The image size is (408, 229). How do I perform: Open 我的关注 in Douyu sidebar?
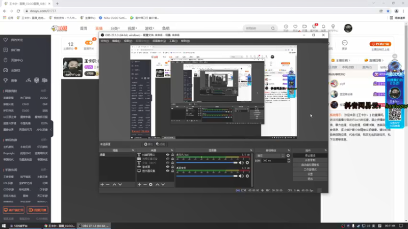[17, 40]
